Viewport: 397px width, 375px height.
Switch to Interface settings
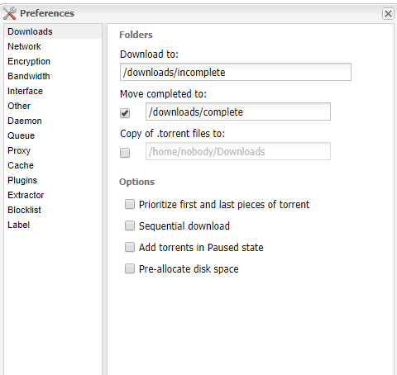point(53,91)
